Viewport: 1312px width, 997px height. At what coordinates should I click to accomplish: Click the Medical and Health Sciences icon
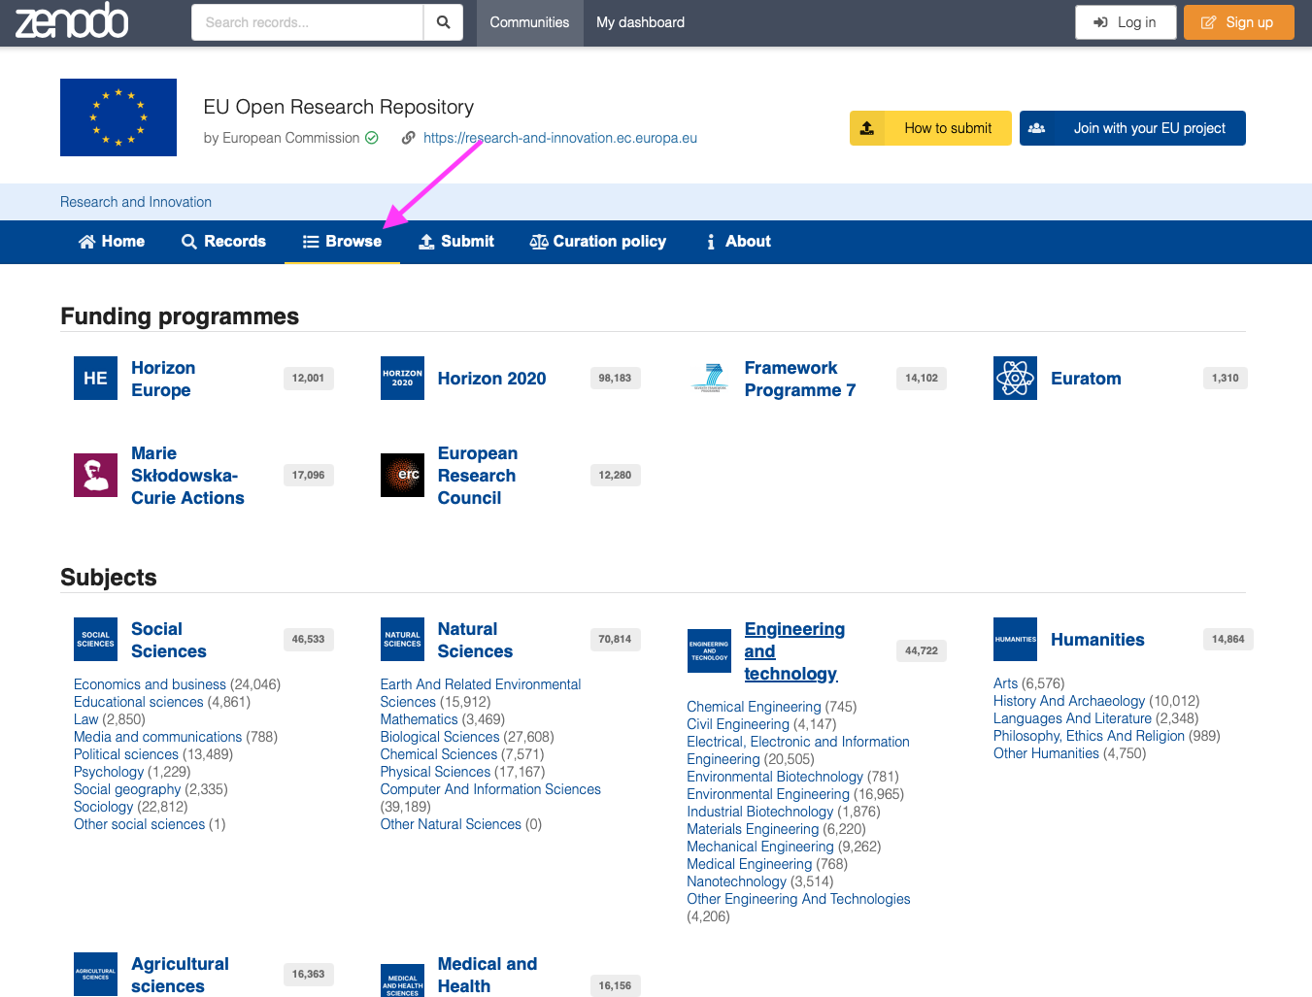pos(402,980)
